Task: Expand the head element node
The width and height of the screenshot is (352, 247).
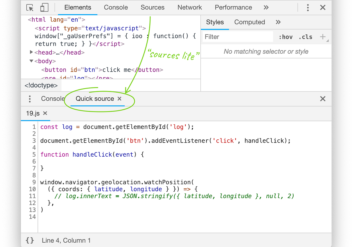Action: [x=31, y=53]
